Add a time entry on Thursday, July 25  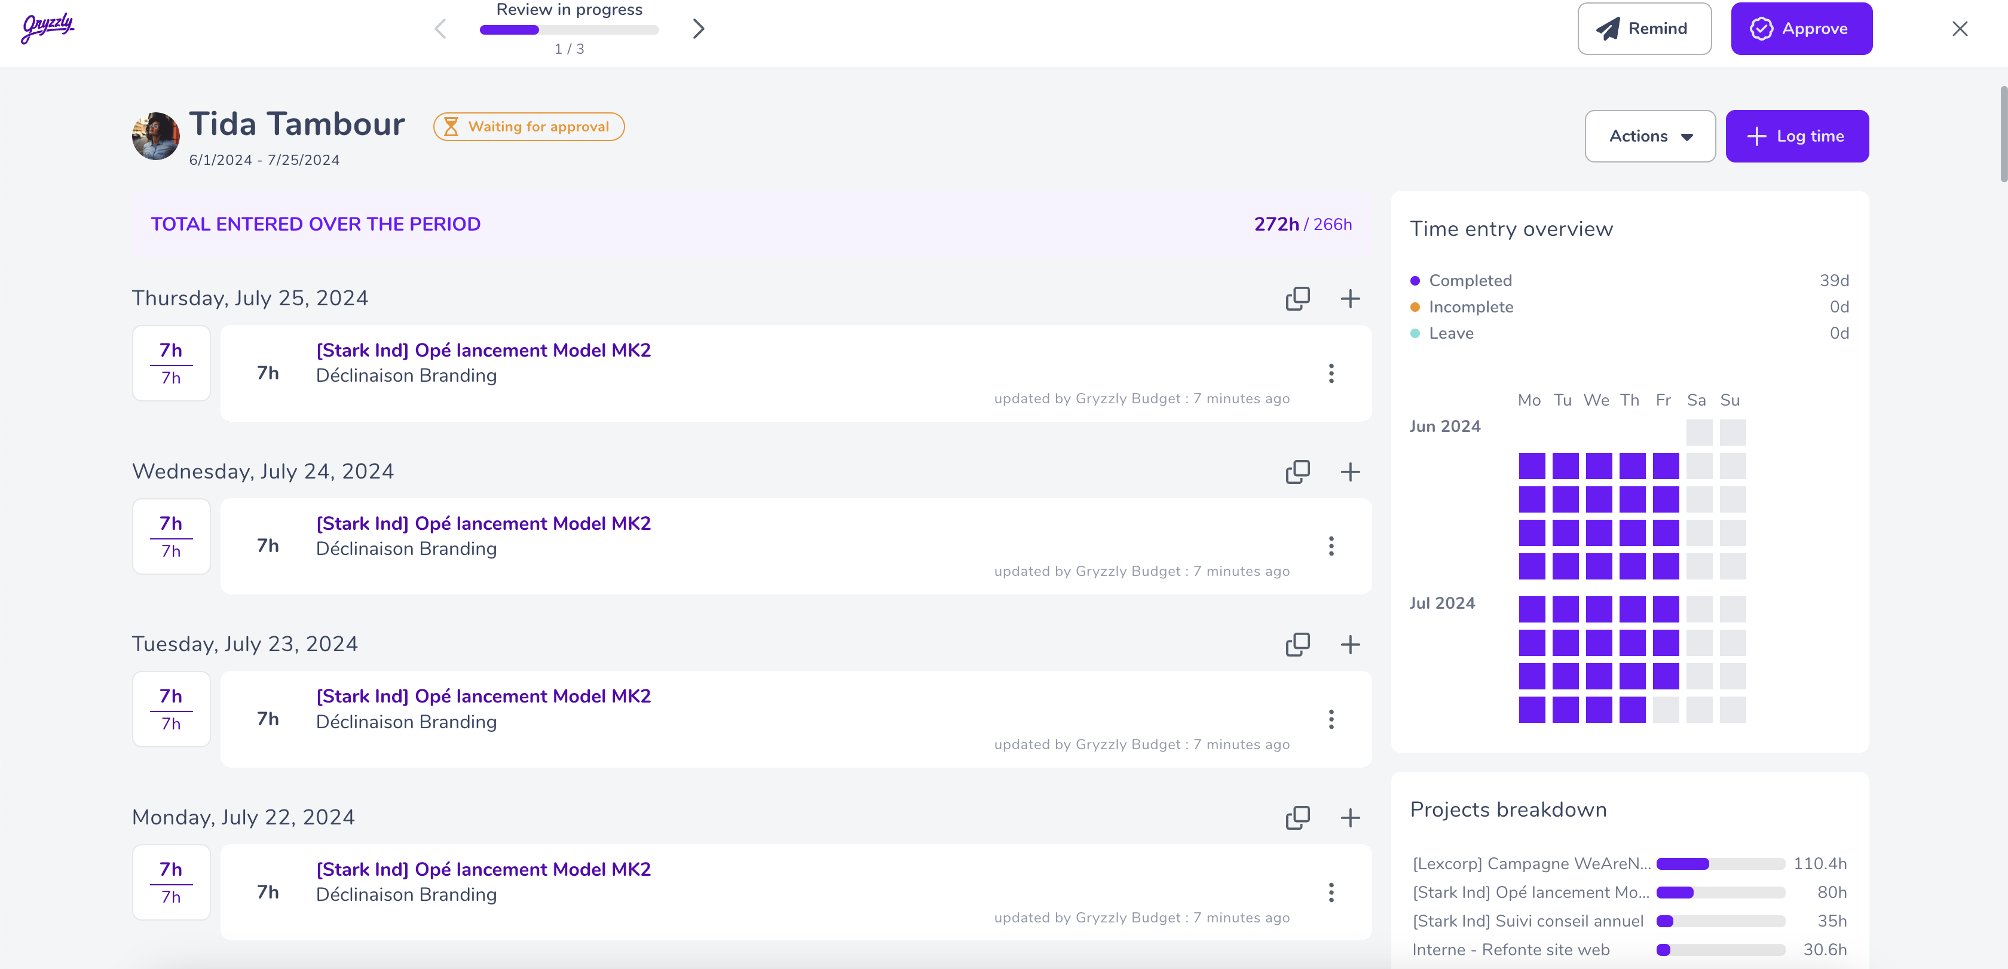tap(1350, 298)
